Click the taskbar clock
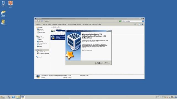177x99 pixels. tap(172, 97)
